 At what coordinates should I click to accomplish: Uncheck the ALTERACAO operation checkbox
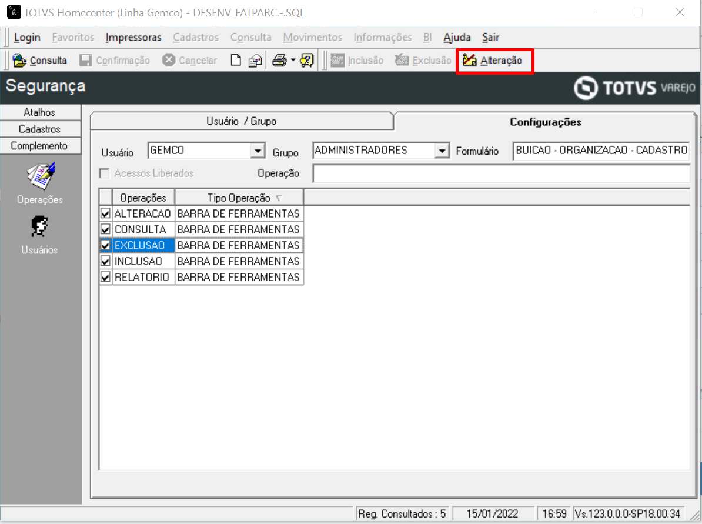click(105, 213)
